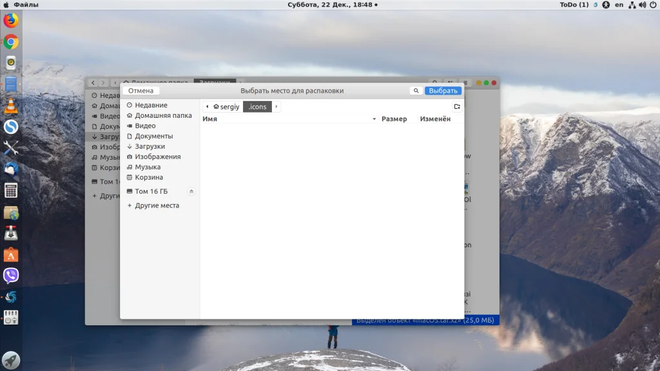Image resolution: width=660 pixels, height=371 pixels.
Task: Open Thunderbird mail from the dock
Action: [x=11, y=169]
